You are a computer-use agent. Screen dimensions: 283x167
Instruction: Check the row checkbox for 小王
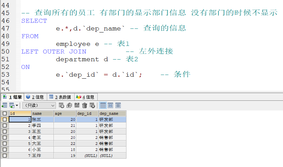click(x=5, y=150)
